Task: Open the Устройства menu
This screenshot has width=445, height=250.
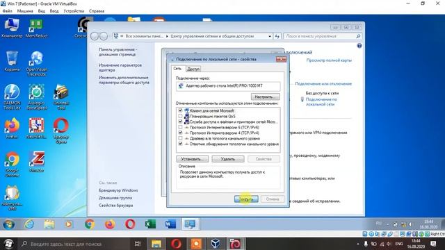Action: tap(74, 11)
